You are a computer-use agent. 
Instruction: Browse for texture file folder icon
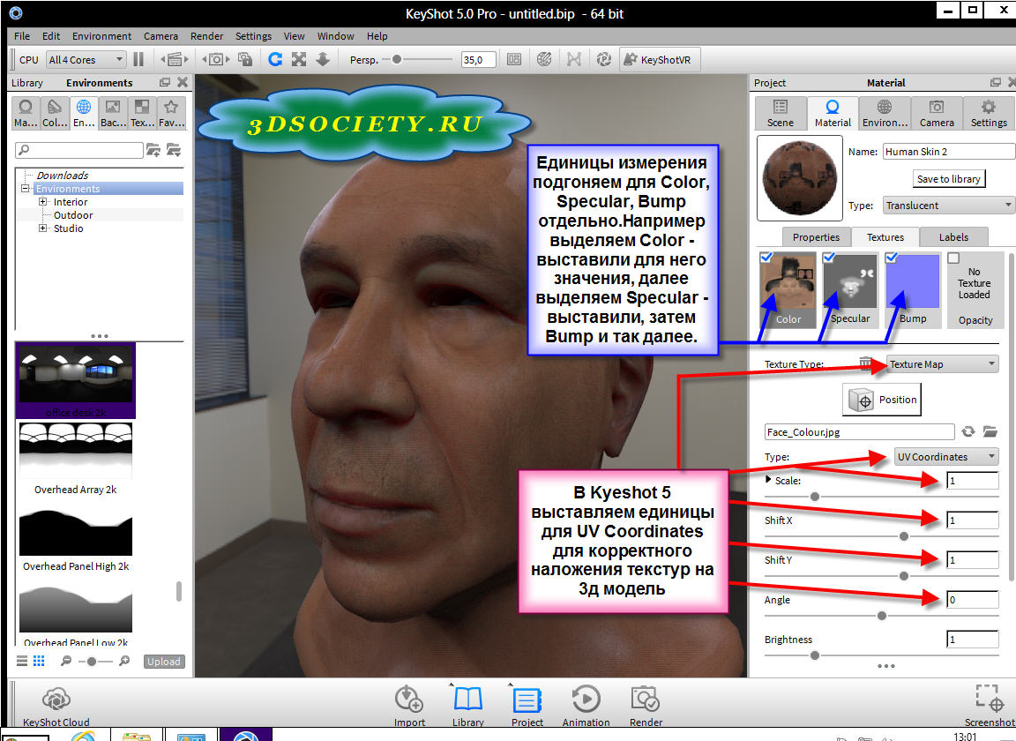click(x=990, y=431)
